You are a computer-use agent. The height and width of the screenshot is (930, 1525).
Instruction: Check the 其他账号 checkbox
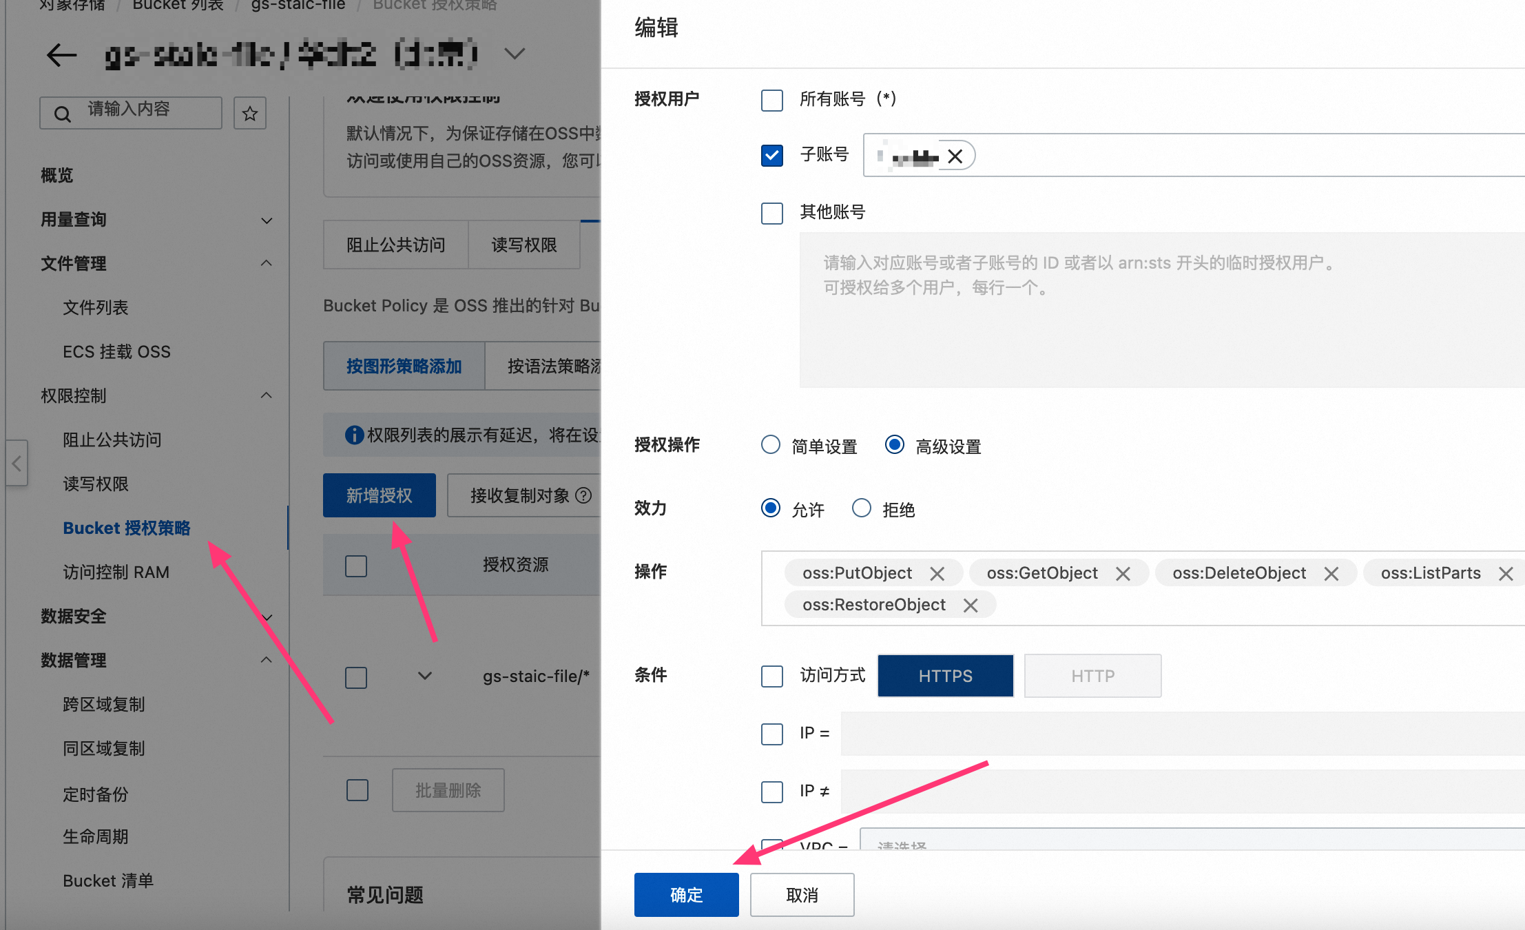772,213
